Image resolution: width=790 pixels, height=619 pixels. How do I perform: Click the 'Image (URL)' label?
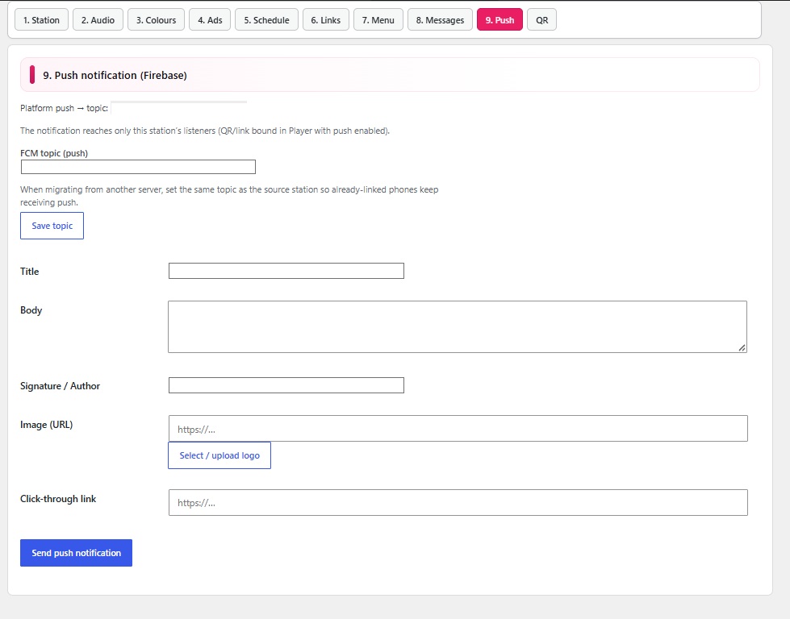click(x=46, y=425)
